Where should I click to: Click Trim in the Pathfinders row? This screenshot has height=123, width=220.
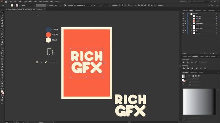coord(188,68)
